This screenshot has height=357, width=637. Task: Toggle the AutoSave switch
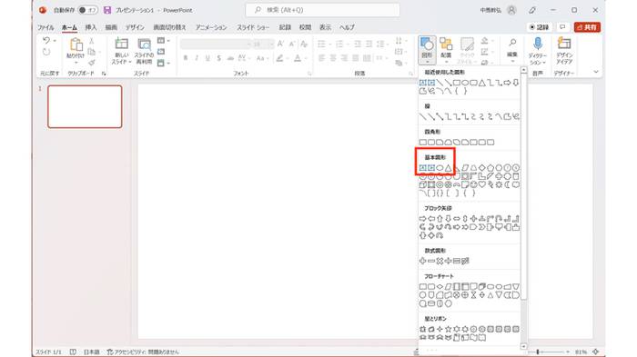[87, 10]
